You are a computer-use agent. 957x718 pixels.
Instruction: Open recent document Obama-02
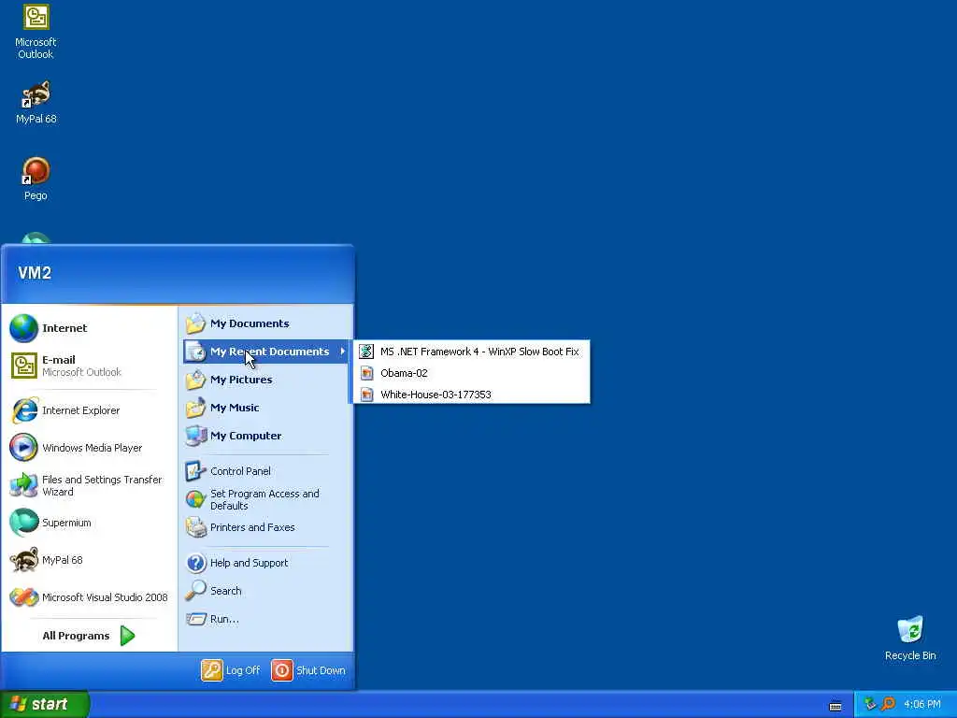[471, 373]
